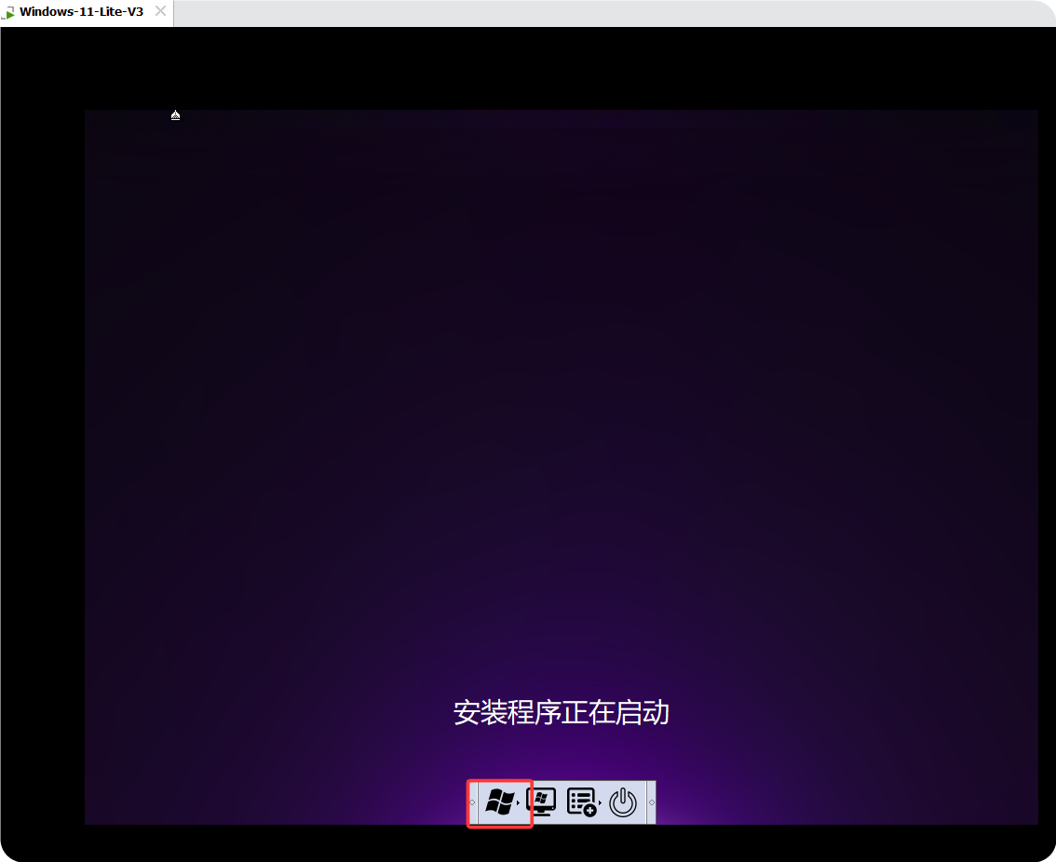The height and width of the screenshot is (862, 1056).
Task: Toggle the left diamond handle on the toolbar
Action: [472, 802]
